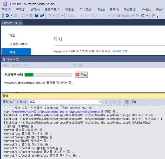Open toolbar overflow options arrow

tap(157, 17)
